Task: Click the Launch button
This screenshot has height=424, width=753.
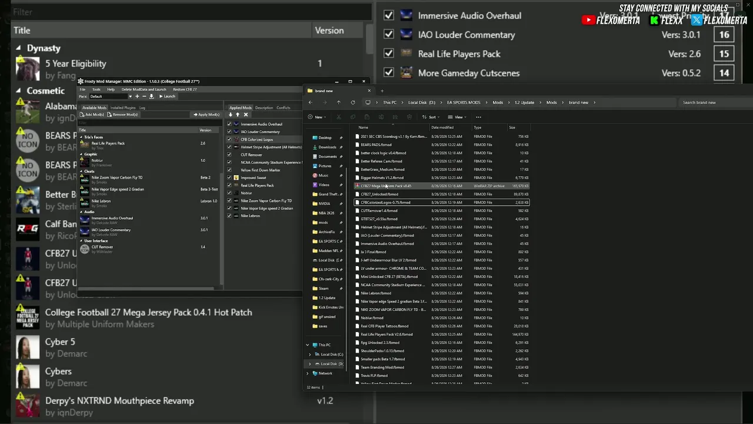Action: pos(167,96)
